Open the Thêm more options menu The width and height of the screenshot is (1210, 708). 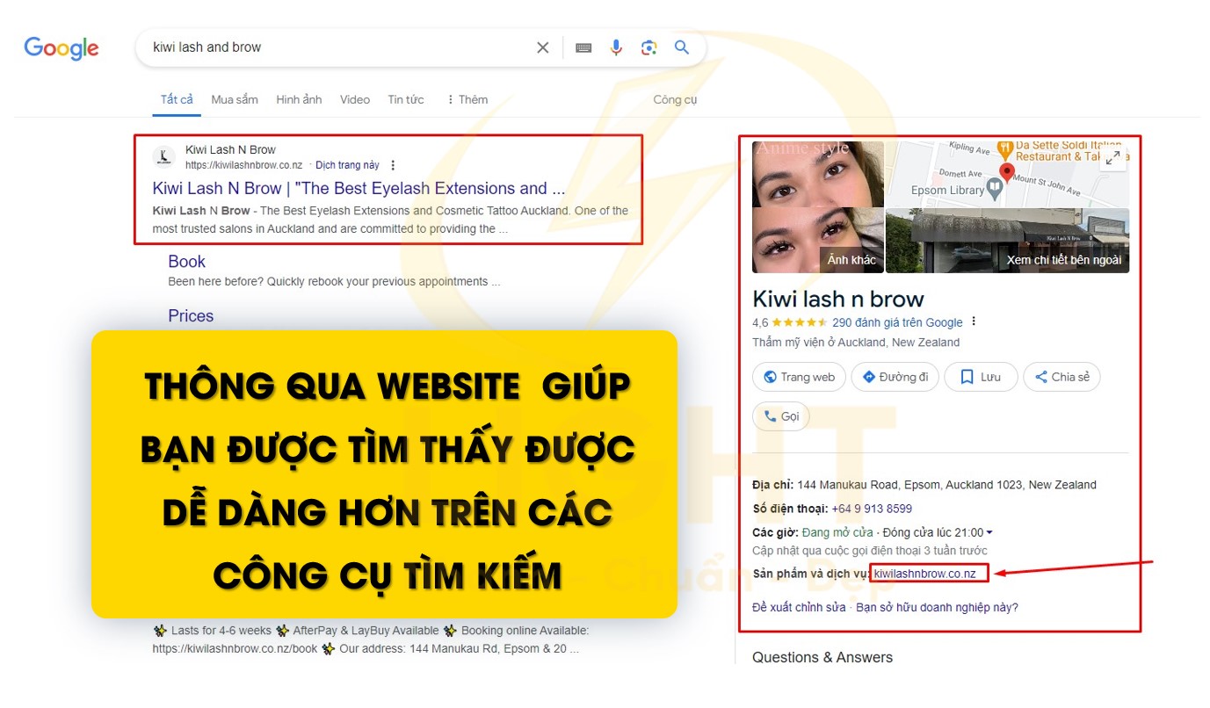467,99
